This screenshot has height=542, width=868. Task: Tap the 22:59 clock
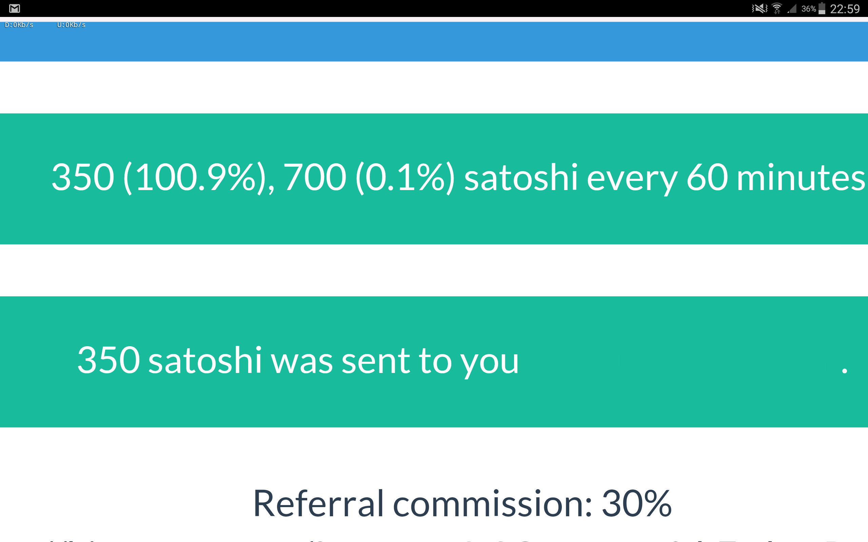845,8
